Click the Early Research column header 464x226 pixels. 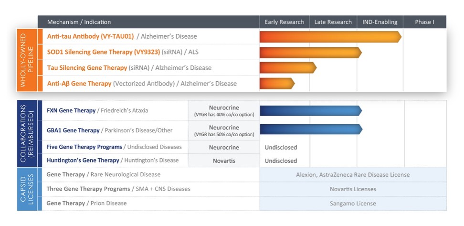pos(284,22)
